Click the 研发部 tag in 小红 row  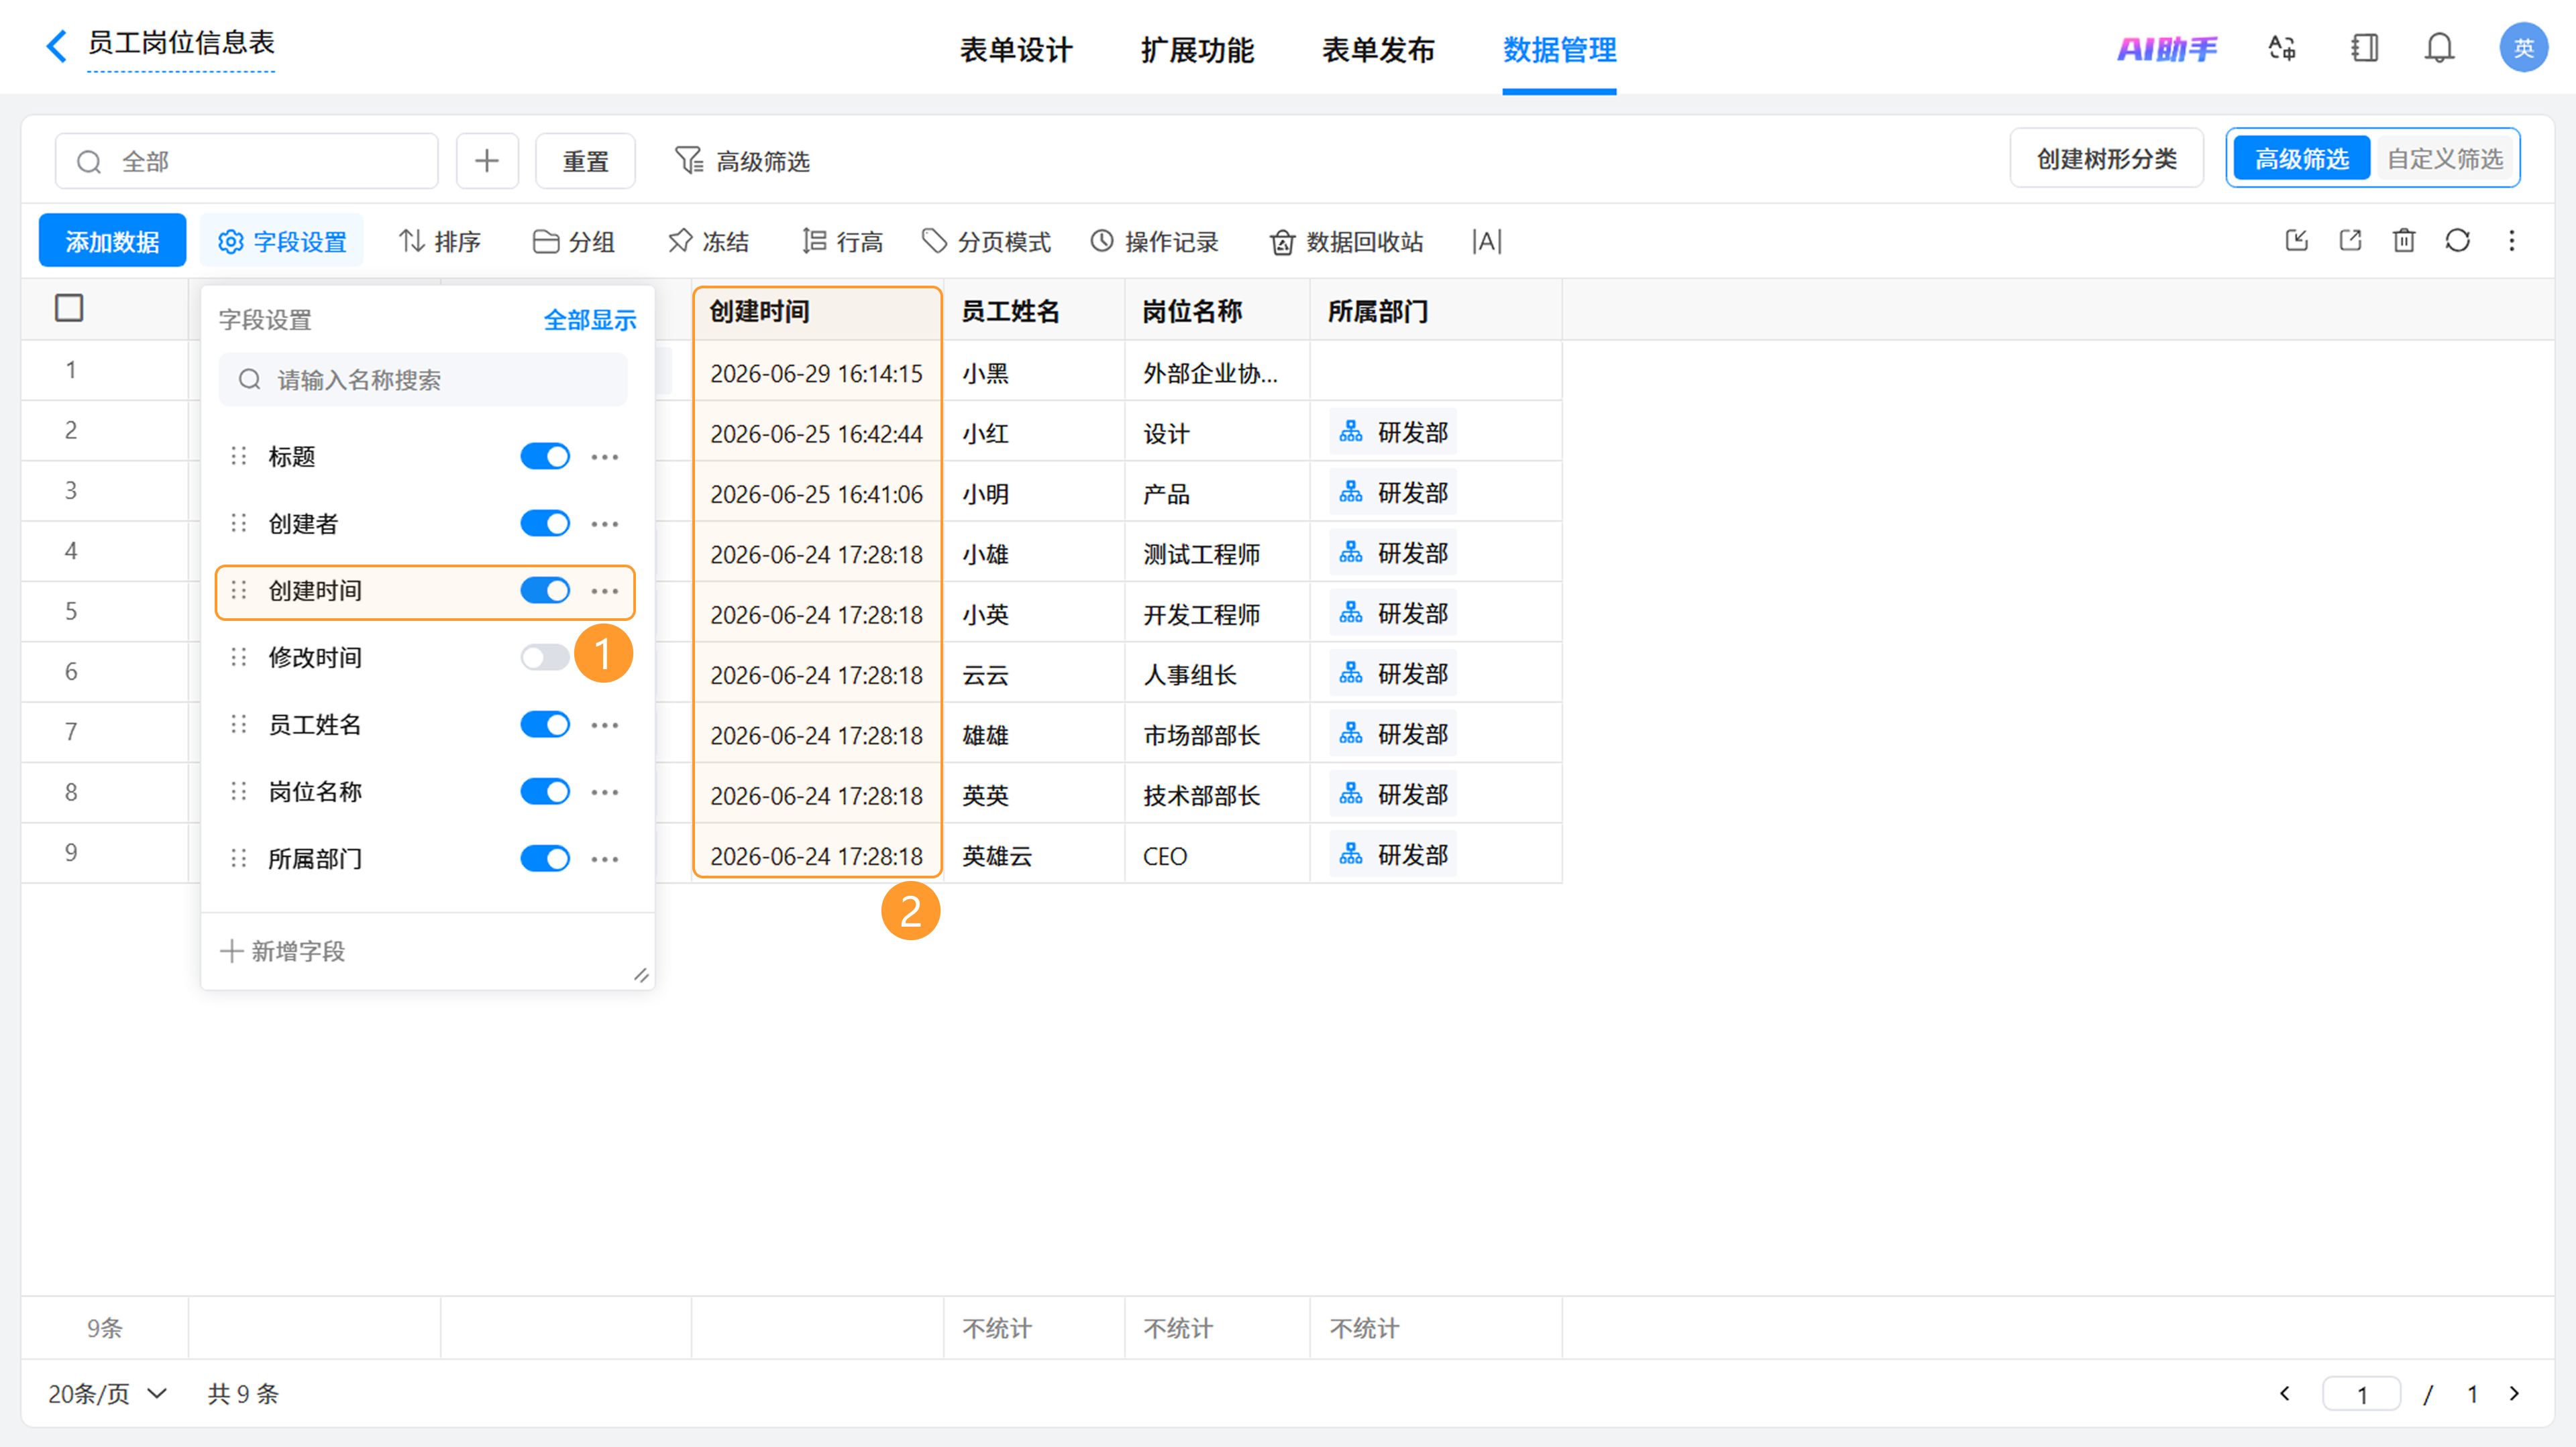click(1393, 432)
